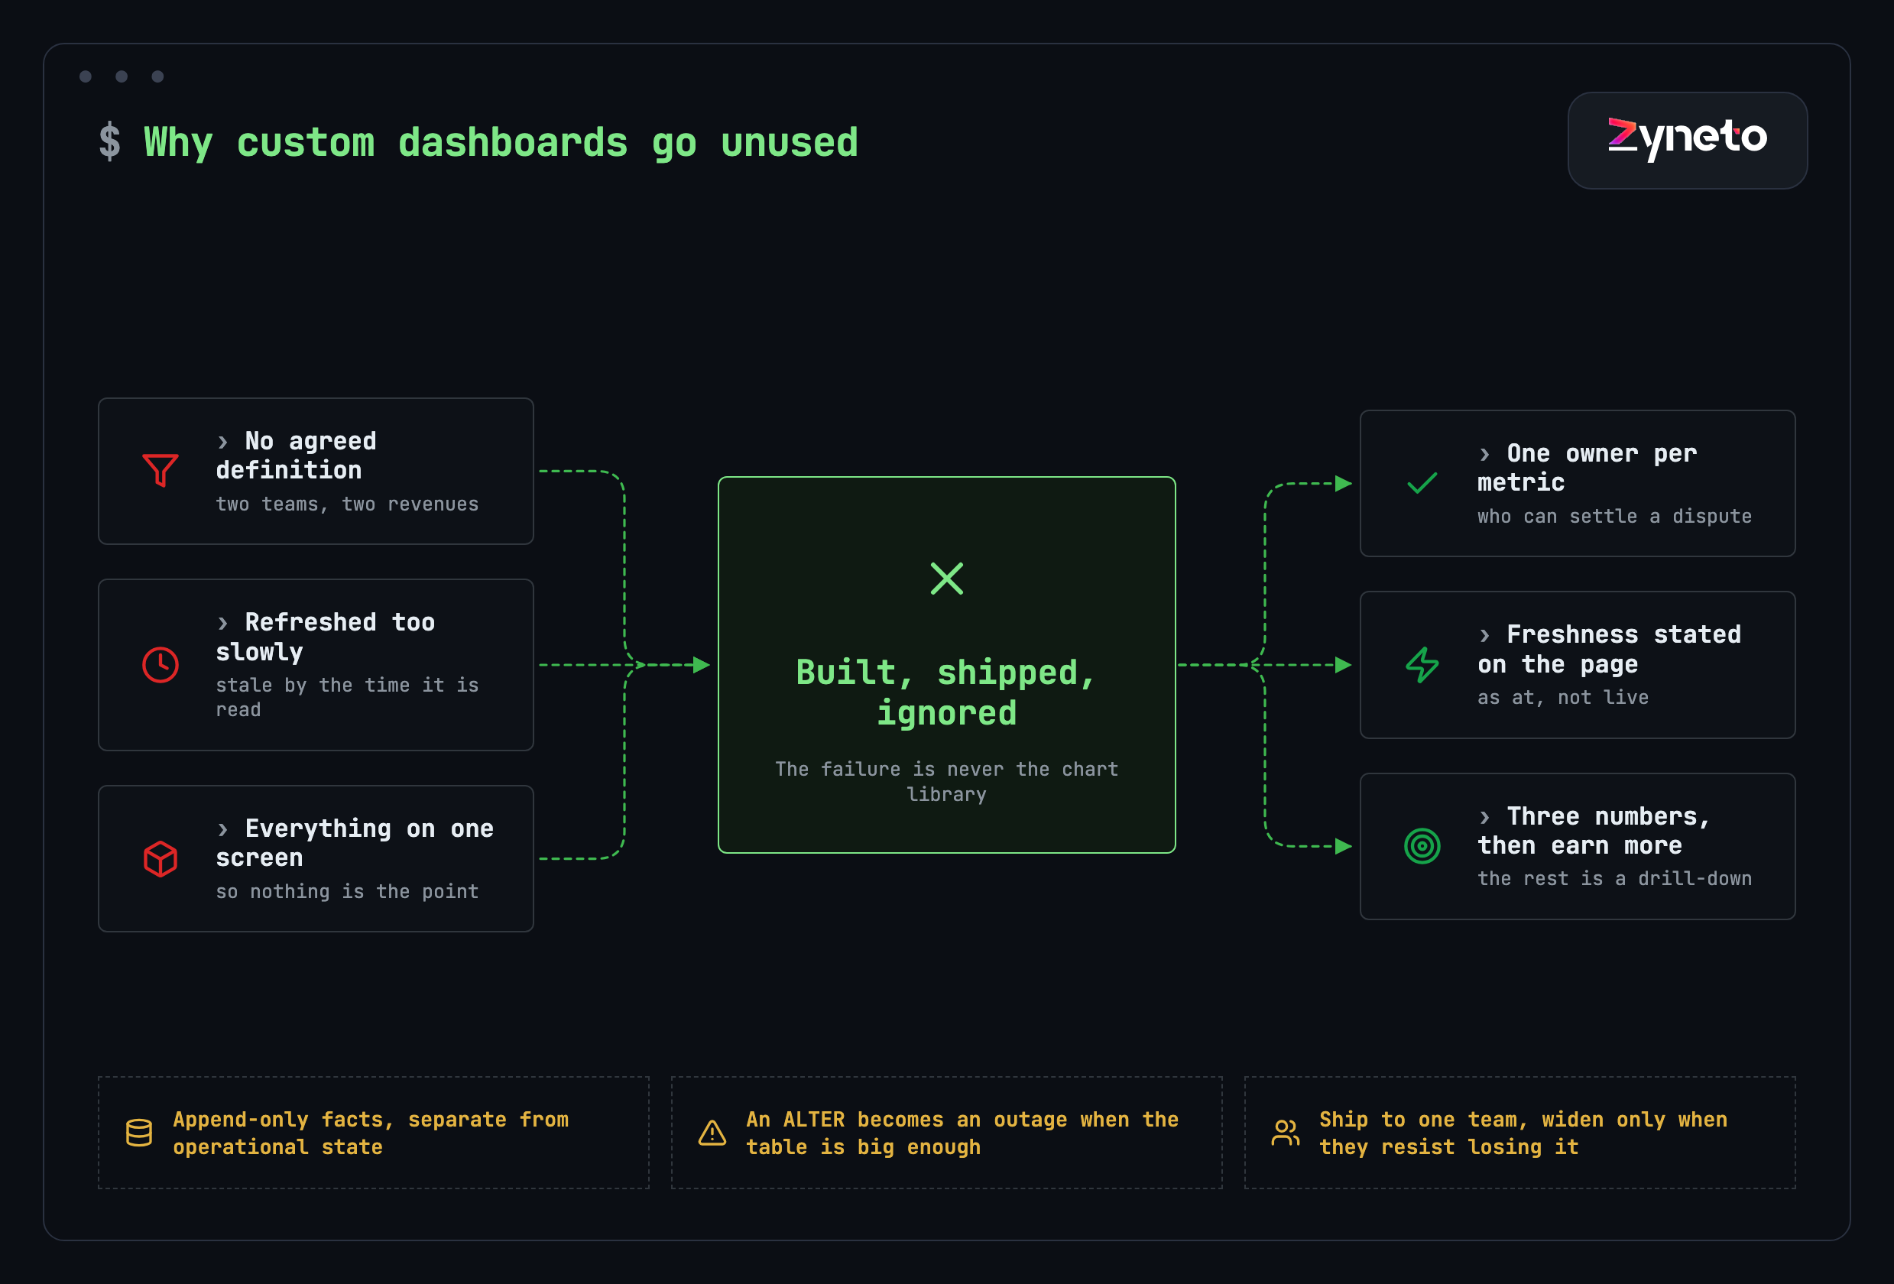Click the text The failure is never the chart library

pos(946,781)
